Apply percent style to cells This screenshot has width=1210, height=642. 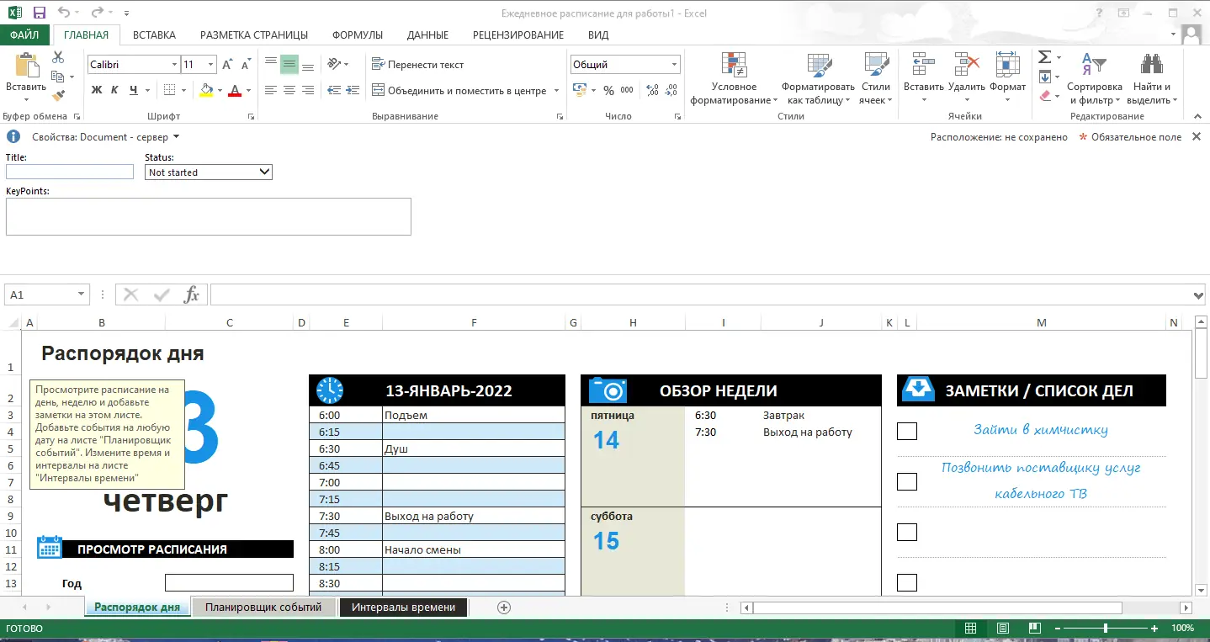click(x=608, y=90)
